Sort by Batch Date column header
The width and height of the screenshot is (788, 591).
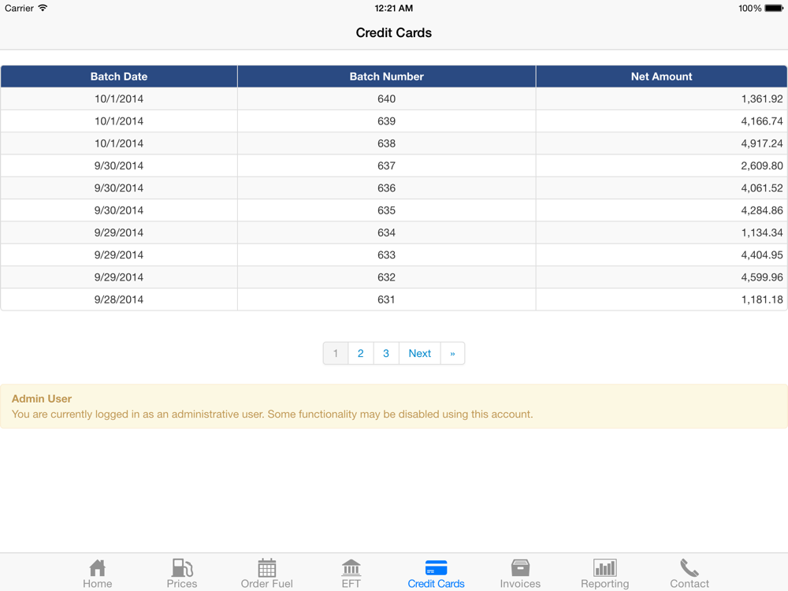(119, 76)
